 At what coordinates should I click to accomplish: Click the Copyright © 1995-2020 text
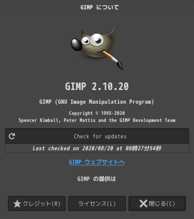coord(97,113)
